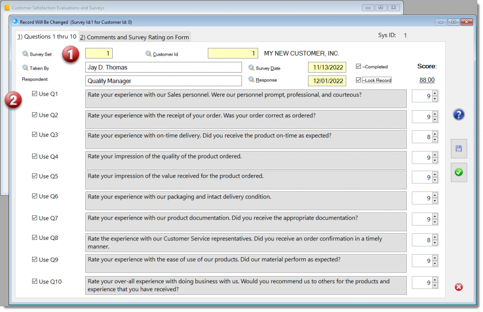
Task: Uncheck the Use Q9 checkbox
Action: (34, 259)
